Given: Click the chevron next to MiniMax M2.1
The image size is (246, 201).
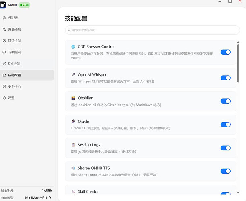Looking at the screenshot, I should tap(50, 198).
